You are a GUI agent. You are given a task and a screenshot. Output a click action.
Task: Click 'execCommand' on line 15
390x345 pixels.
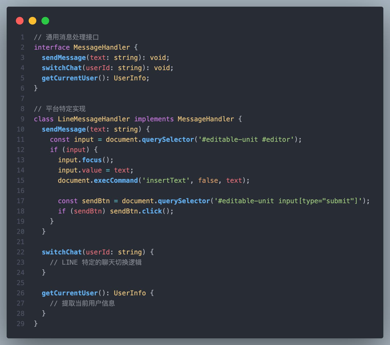coord(116,180)
